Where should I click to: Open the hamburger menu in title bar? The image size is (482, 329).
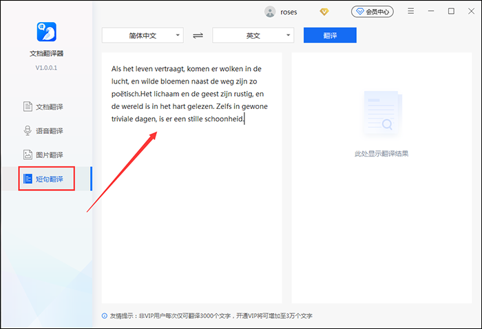pyautogui.click(x=410, y=11)
